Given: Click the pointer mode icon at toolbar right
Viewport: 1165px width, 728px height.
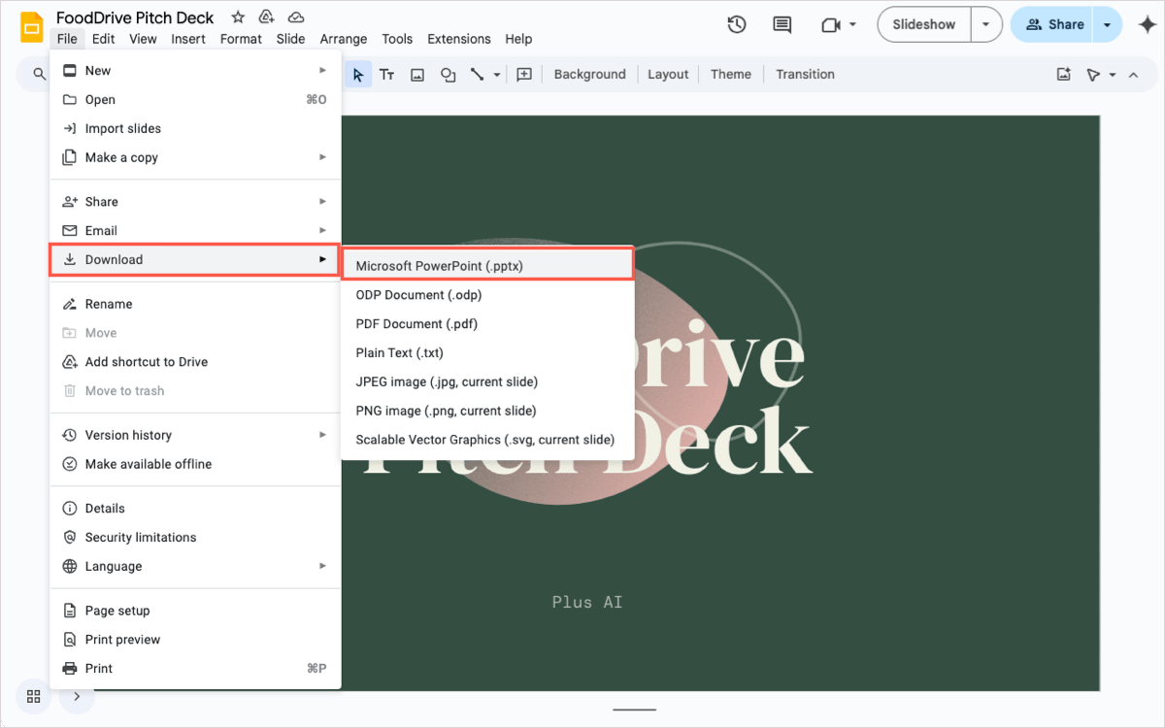Looking at the screenshot, I should [1093, 75].
